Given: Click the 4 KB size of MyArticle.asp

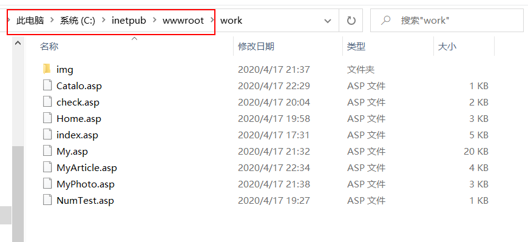Looking at the screenshot, I should pyautogui.click(x=479, y=168).
